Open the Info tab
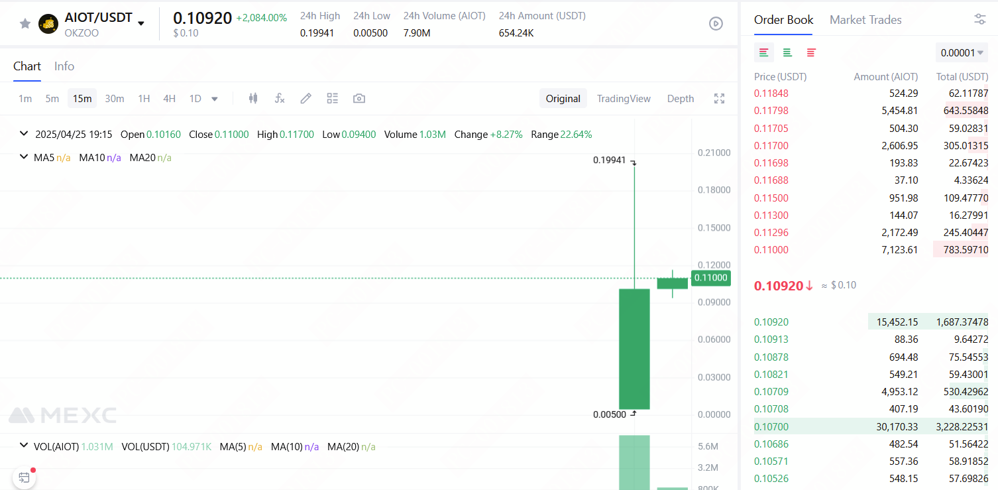 (x=64, y=66)
